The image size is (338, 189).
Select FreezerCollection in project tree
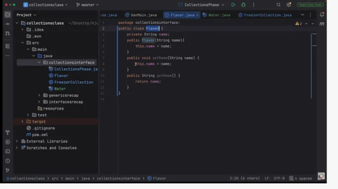(71, 82)
